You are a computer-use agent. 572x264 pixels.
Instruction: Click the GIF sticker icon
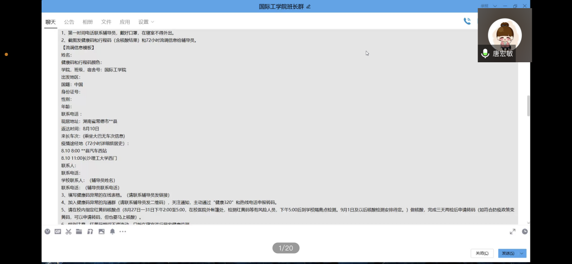tap(58, 232)
